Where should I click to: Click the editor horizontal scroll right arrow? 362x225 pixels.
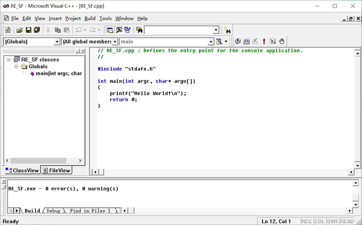[x=351, y=172]
